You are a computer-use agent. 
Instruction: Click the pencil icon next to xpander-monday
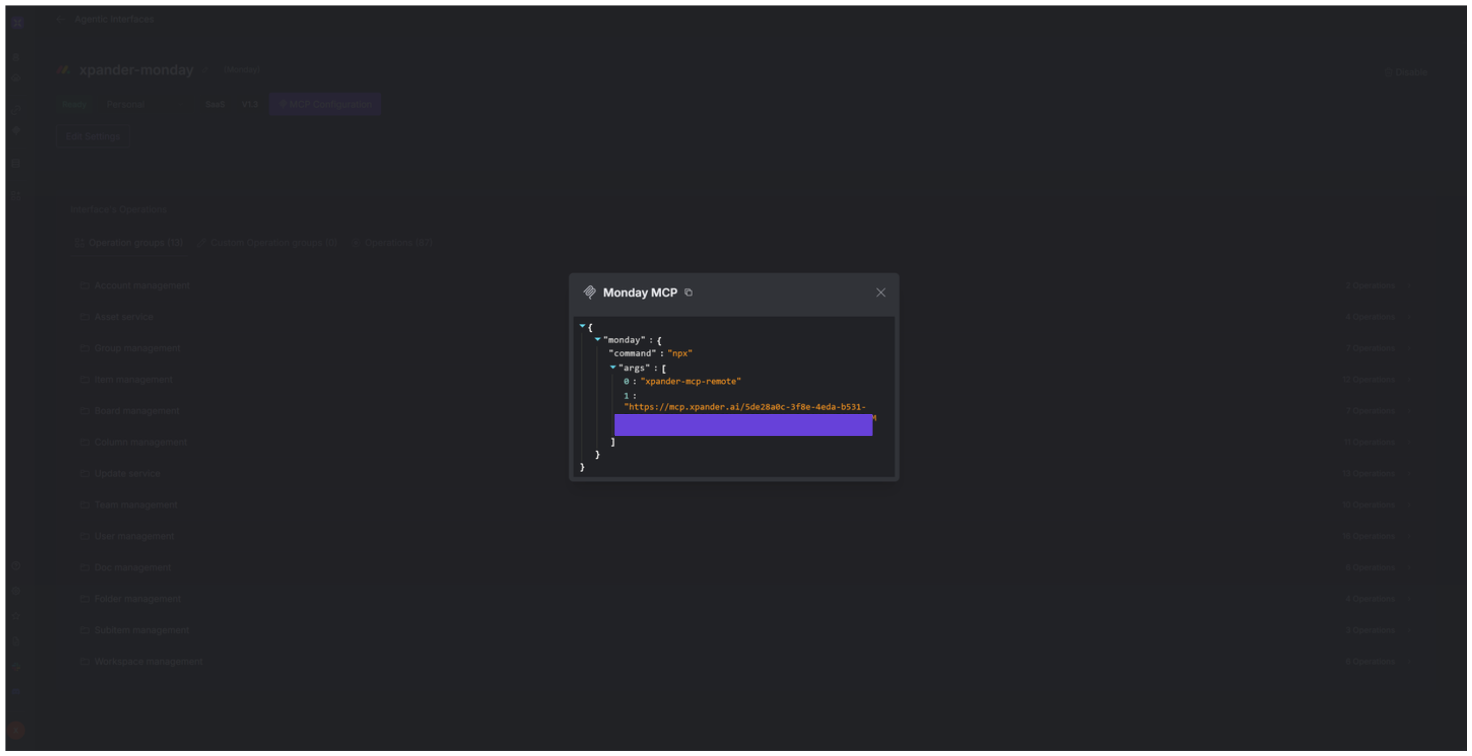coord(206,69)
